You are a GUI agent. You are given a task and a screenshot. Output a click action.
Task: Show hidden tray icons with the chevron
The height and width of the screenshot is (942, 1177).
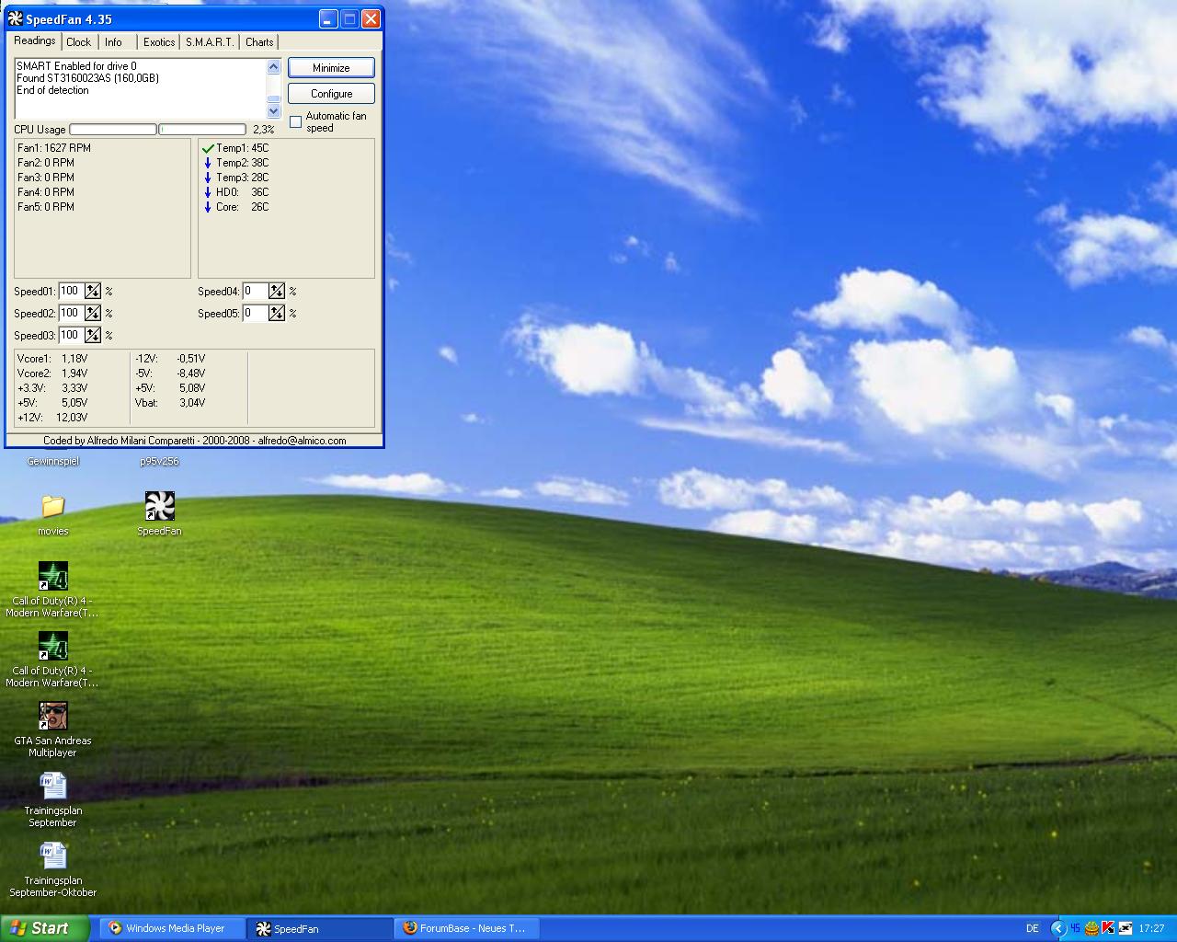point(1058,928)
